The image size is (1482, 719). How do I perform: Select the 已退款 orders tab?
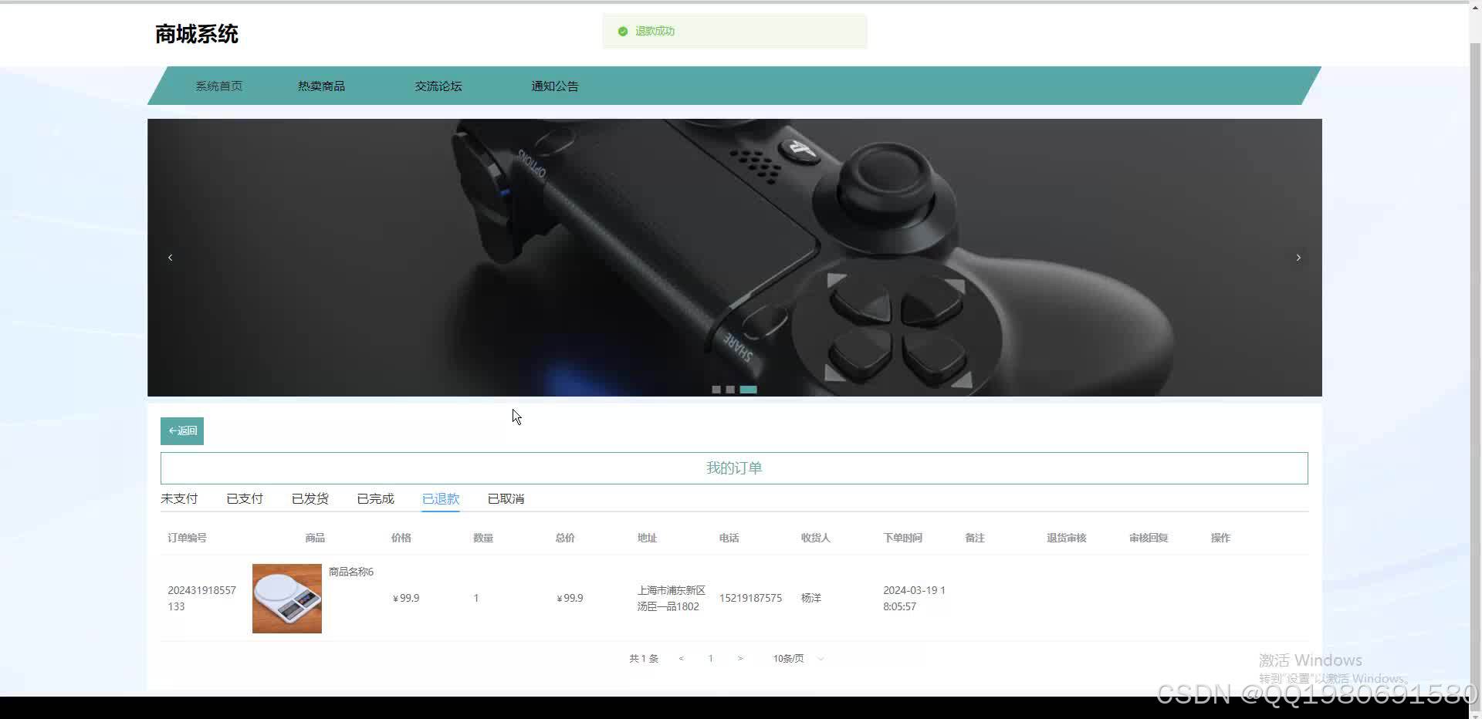(441, 499)
